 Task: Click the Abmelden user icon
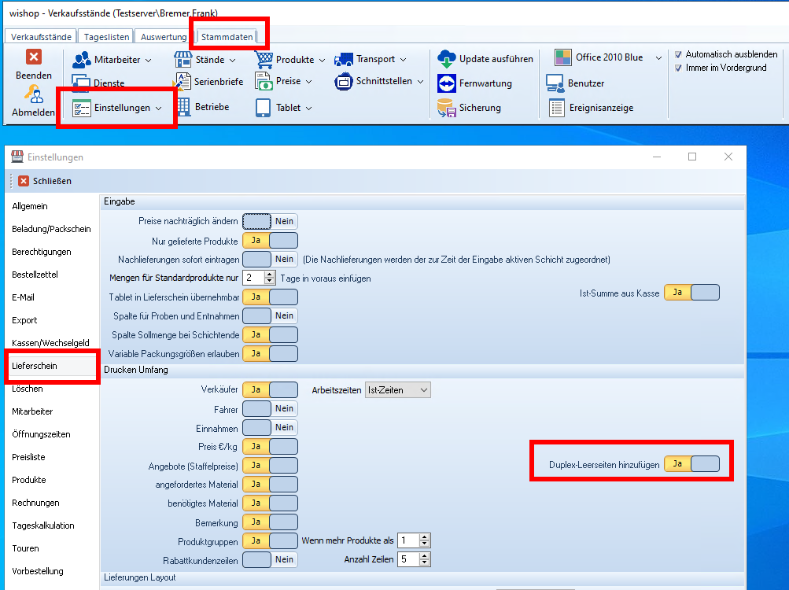[x=33, y=94]
